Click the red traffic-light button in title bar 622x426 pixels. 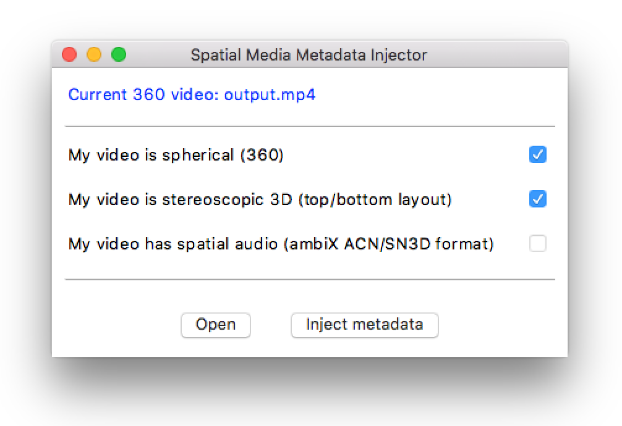69,54
